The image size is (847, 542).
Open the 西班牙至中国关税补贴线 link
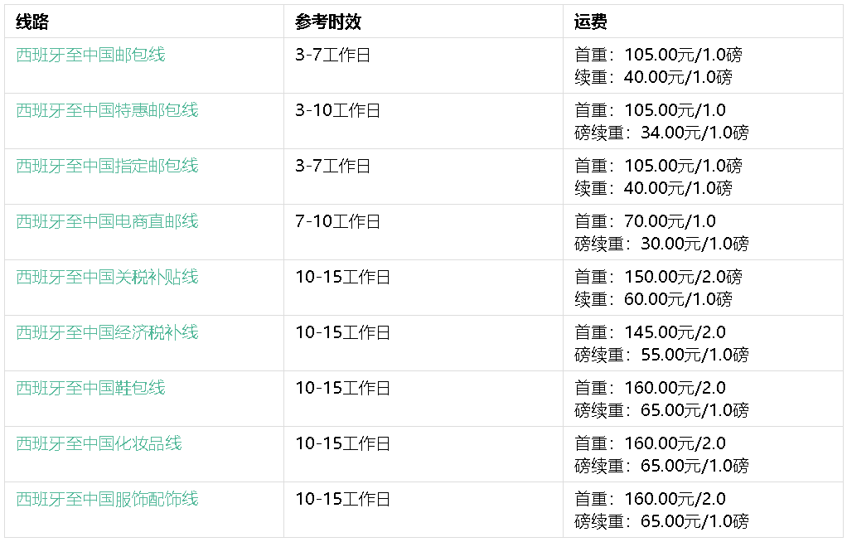tap(107, 277)
